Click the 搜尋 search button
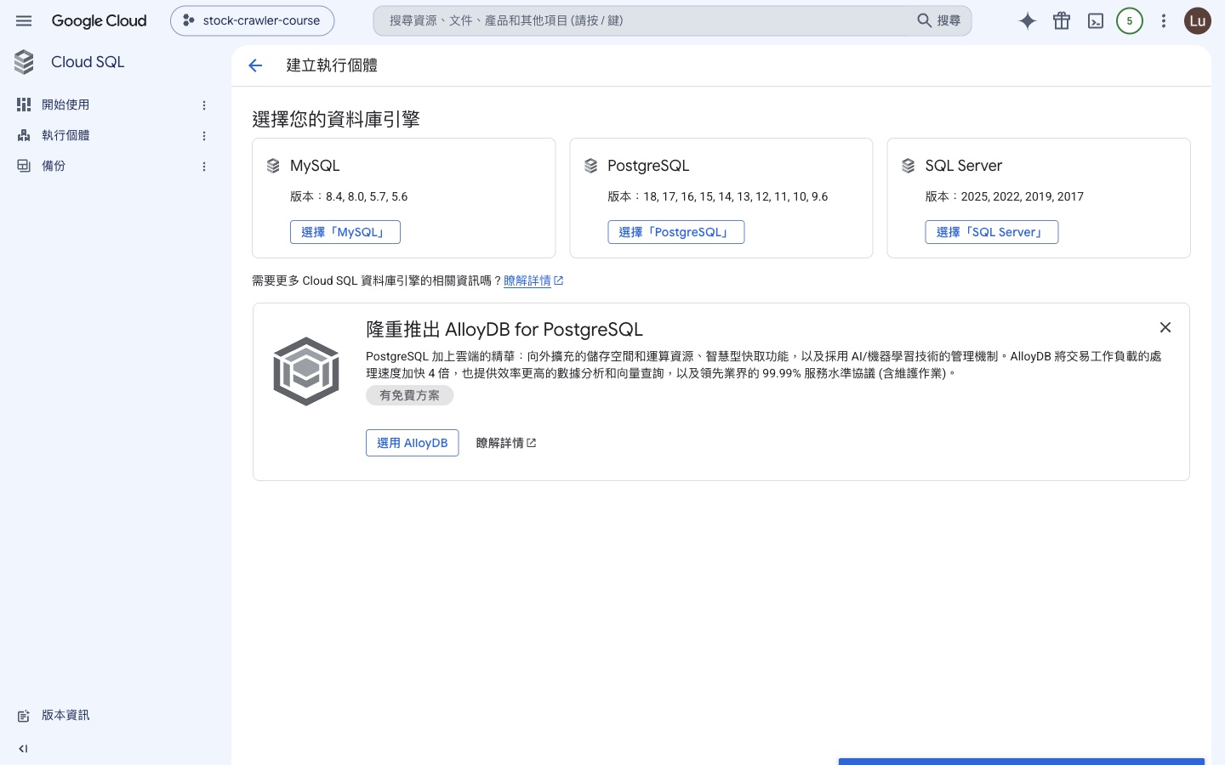This screenshot has height=765, width=1225. tap(939, 21)
